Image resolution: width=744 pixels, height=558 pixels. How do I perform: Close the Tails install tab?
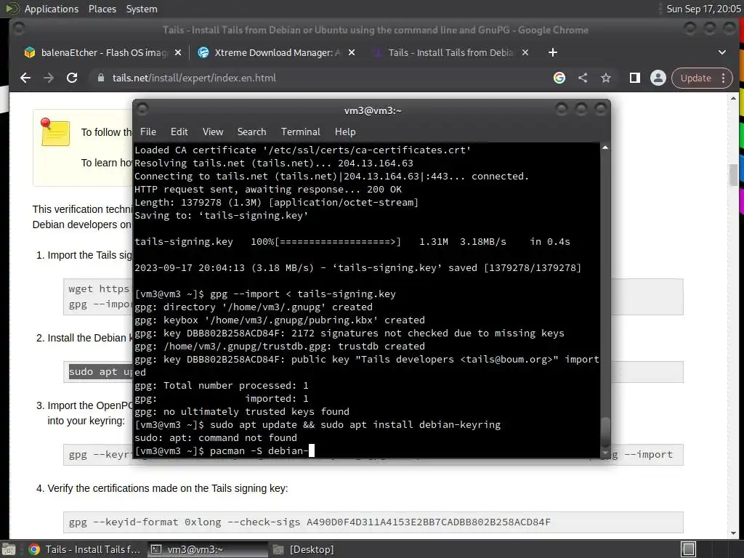tap(525, 52)
